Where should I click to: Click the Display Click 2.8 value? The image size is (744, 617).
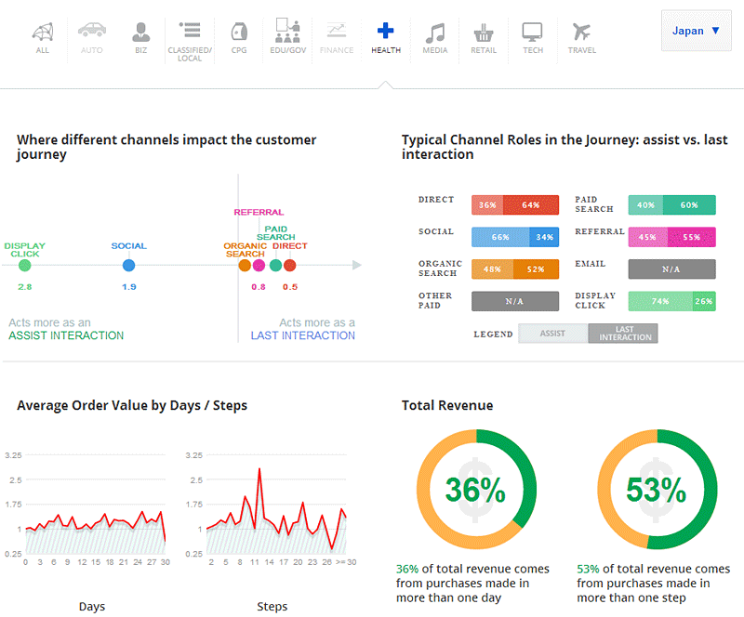[25, 287]
